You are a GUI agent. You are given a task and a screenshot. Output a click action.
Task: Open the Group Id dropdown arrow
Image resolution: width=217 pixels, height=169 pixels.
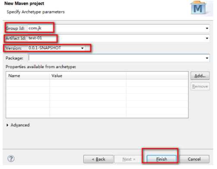click(207, 28)
